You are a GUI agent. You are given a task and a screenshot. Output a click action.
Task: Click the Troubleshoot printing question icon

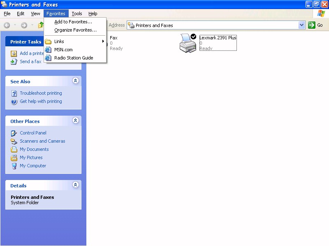[14, 93]
